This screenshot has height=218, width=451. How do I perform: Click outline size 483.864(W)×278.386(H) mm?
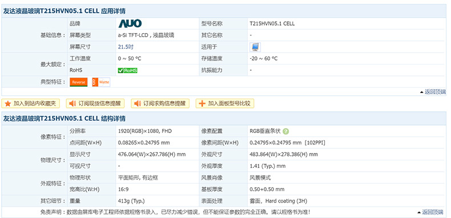[284, 155]
